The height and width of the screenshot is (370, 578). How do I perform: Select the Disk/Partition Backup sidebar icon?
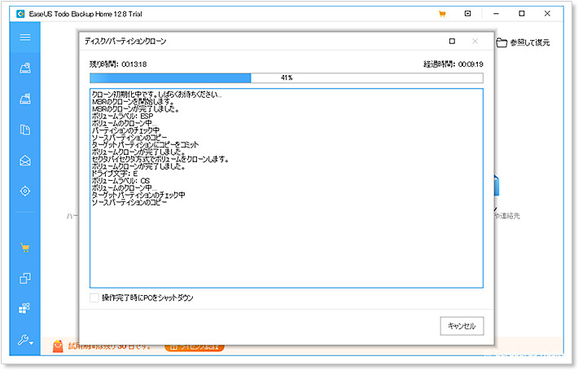tap(25, 68)
